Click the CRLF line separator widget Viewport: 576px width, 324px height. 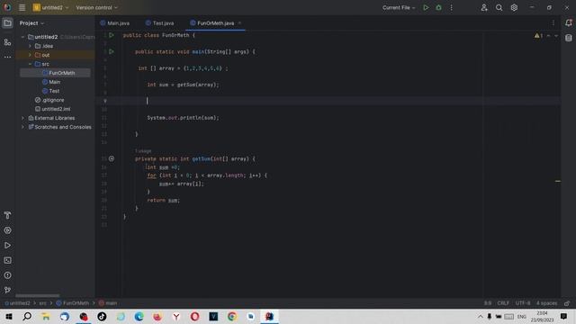pyautogui.click(x=503, y=303)
